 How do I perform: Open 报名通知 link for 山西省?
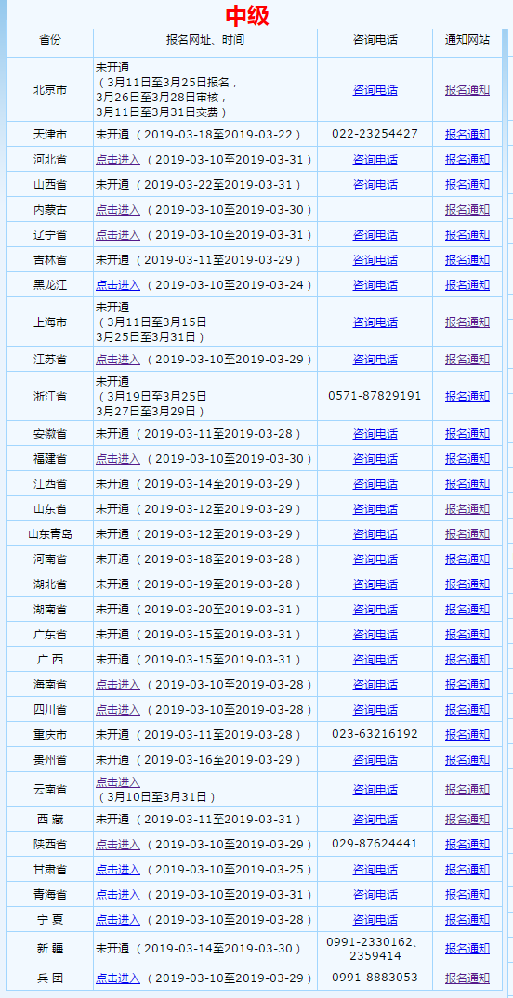pyautogui.click(x=467, y=185)
